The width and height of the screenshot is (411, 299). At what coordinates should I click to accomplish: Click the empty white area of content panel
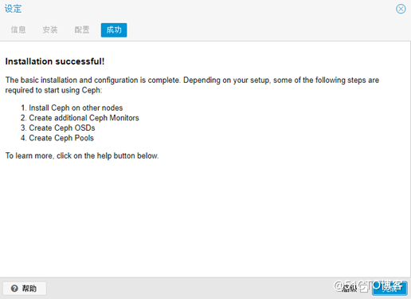[205, 218]
